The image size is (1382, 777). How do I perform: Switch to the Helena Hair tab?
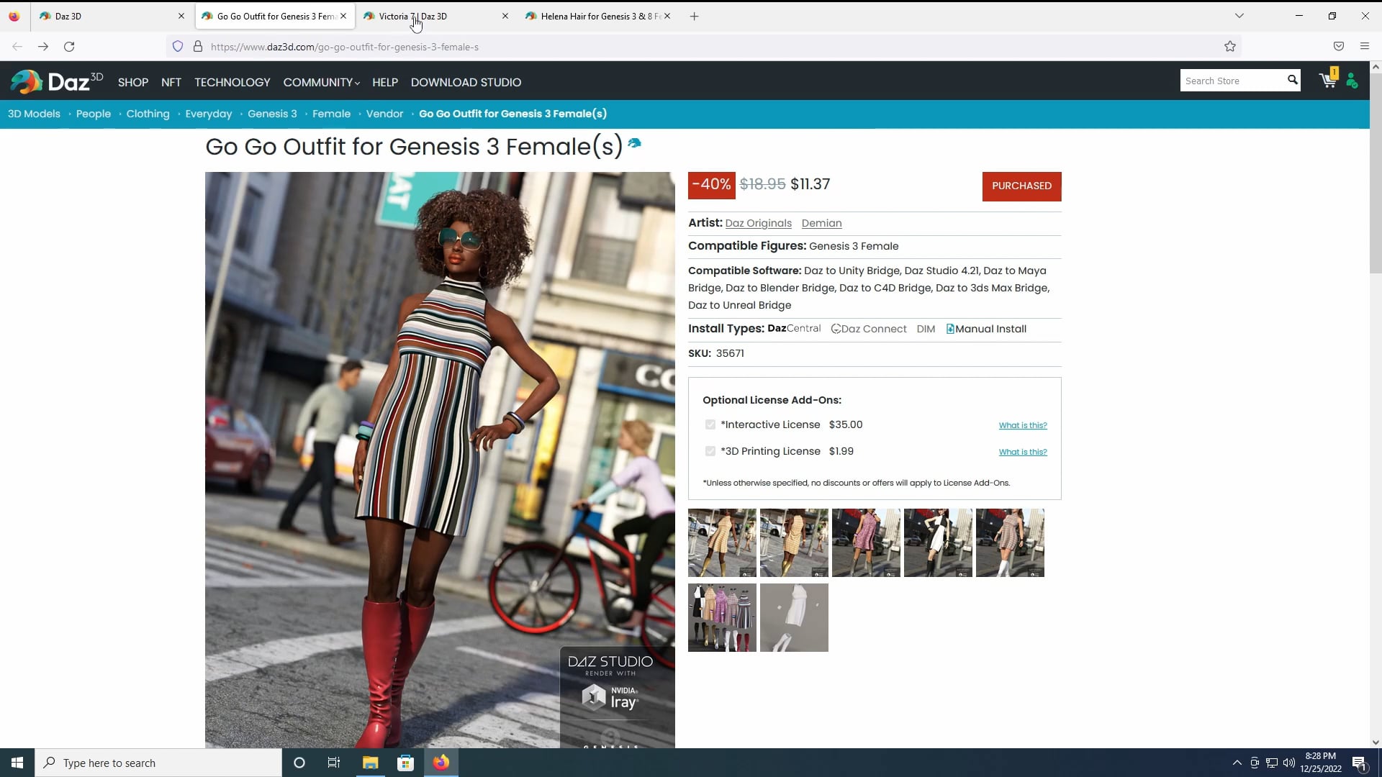[x=594, y=16]
